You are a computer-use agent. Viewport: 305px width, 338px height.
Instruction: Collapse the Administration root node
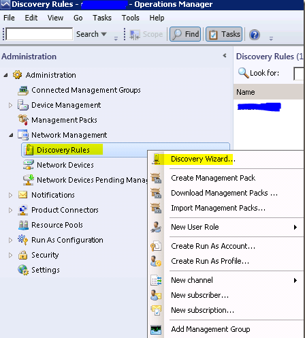click(6, 75)
